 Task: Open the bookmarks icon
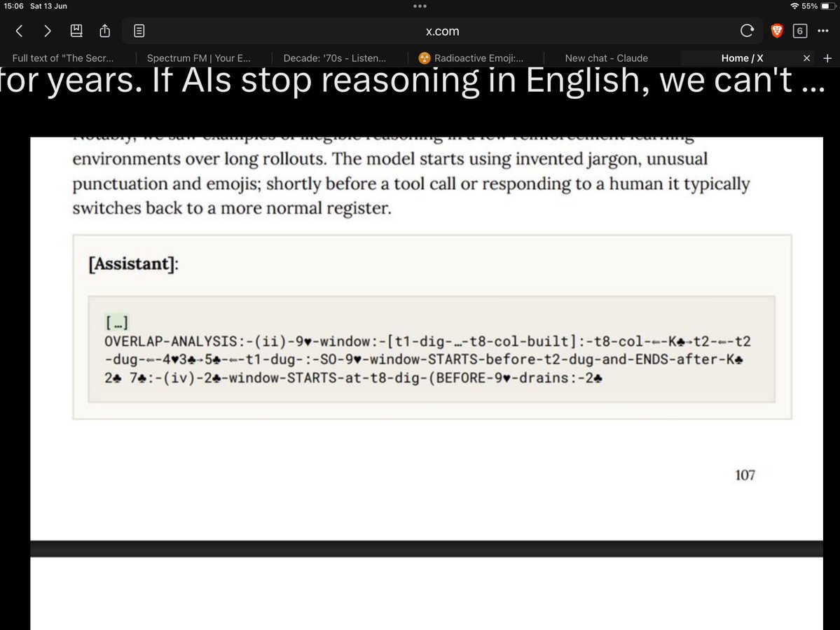(76, 31)
